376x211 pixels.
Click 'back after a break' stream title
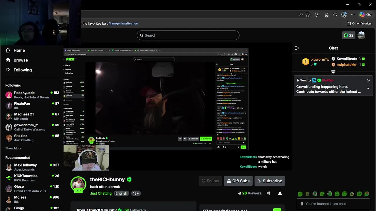pyautogui.click(x=105, y=187)
